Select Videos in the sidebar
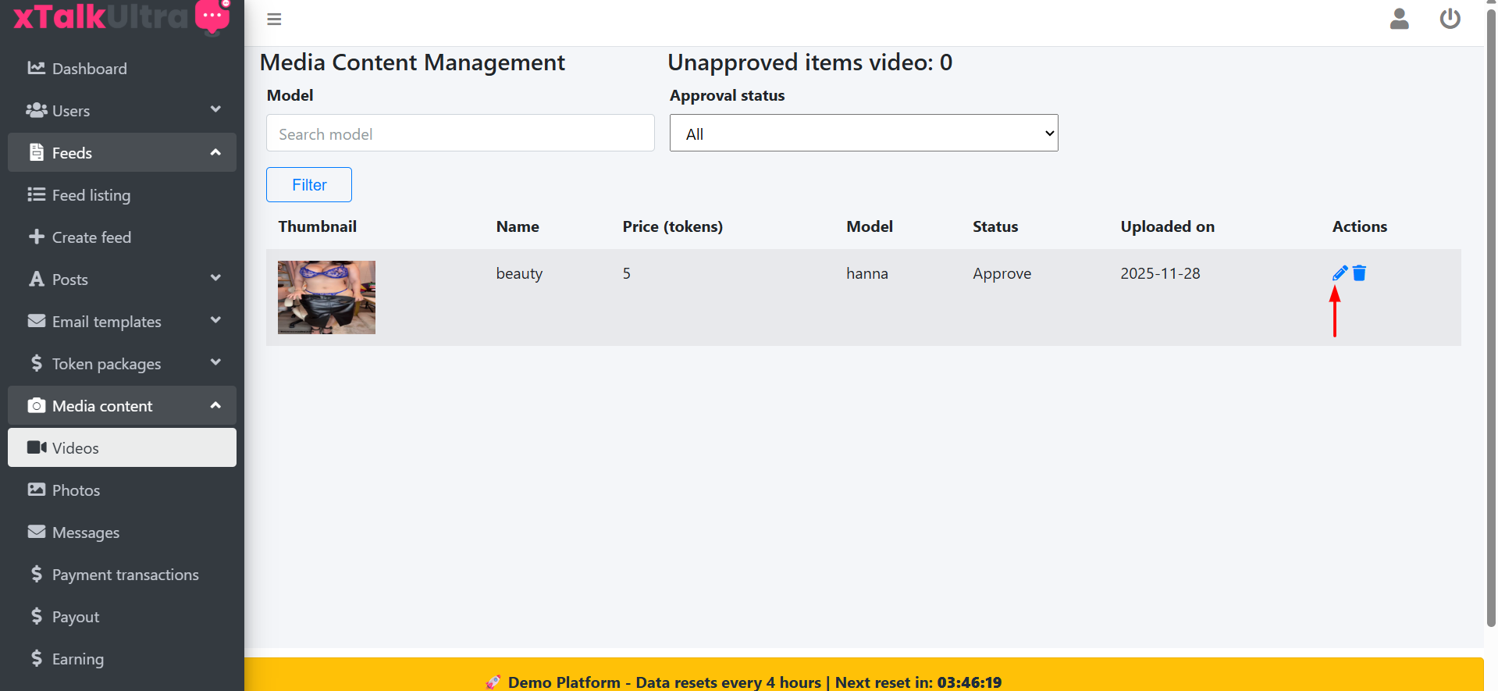 coord(122,448)
